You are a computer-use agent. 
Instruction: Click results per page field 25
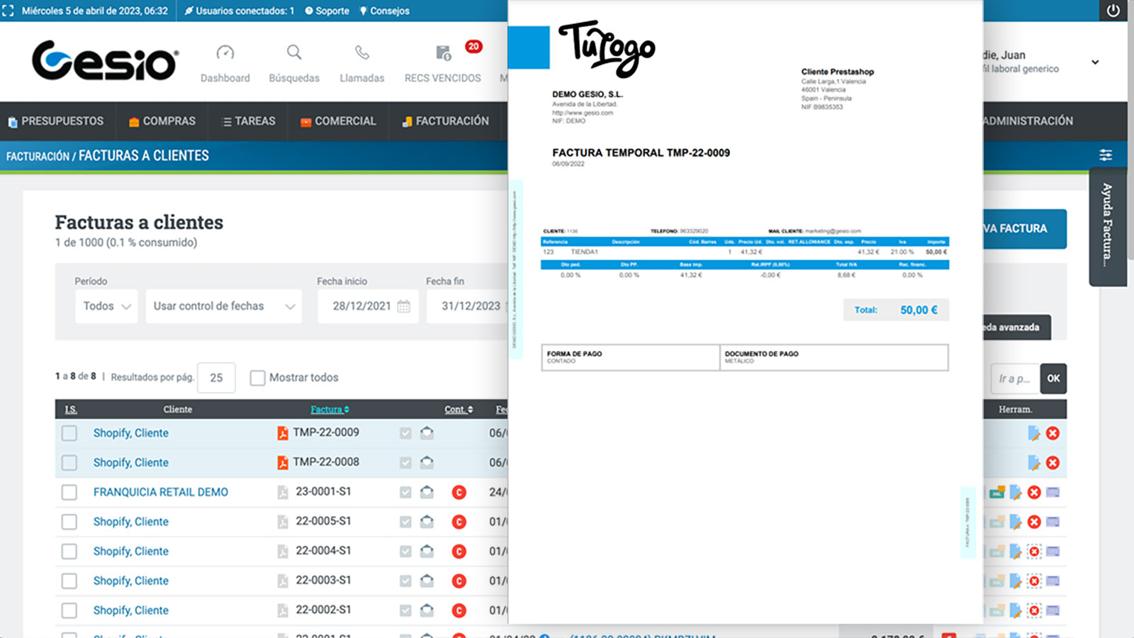216,378
